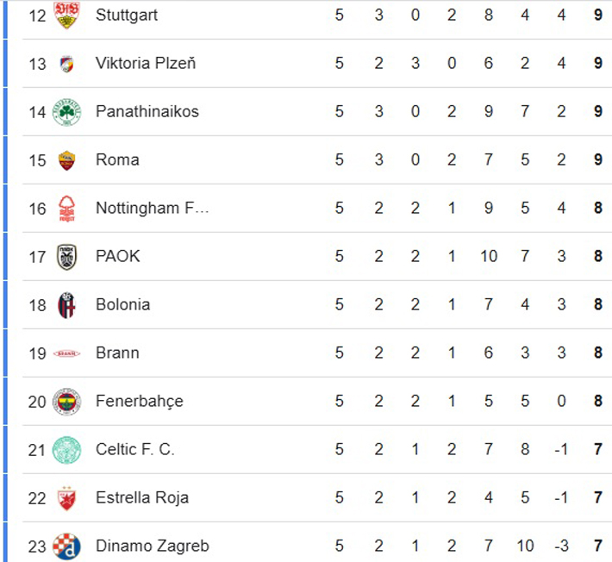Screen dimensions: 612x562
Task: Click position number 17 for PAOK
Action: click(x=37, y=257)
